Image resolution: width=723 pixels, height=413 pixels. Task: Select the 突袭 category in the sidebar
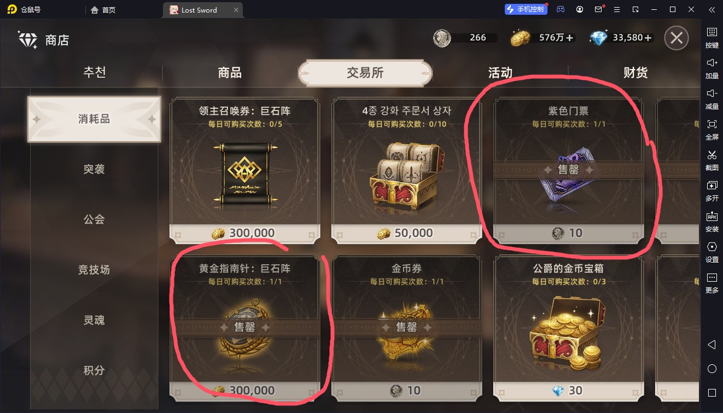pyautogui.click(x=94, y=169)
